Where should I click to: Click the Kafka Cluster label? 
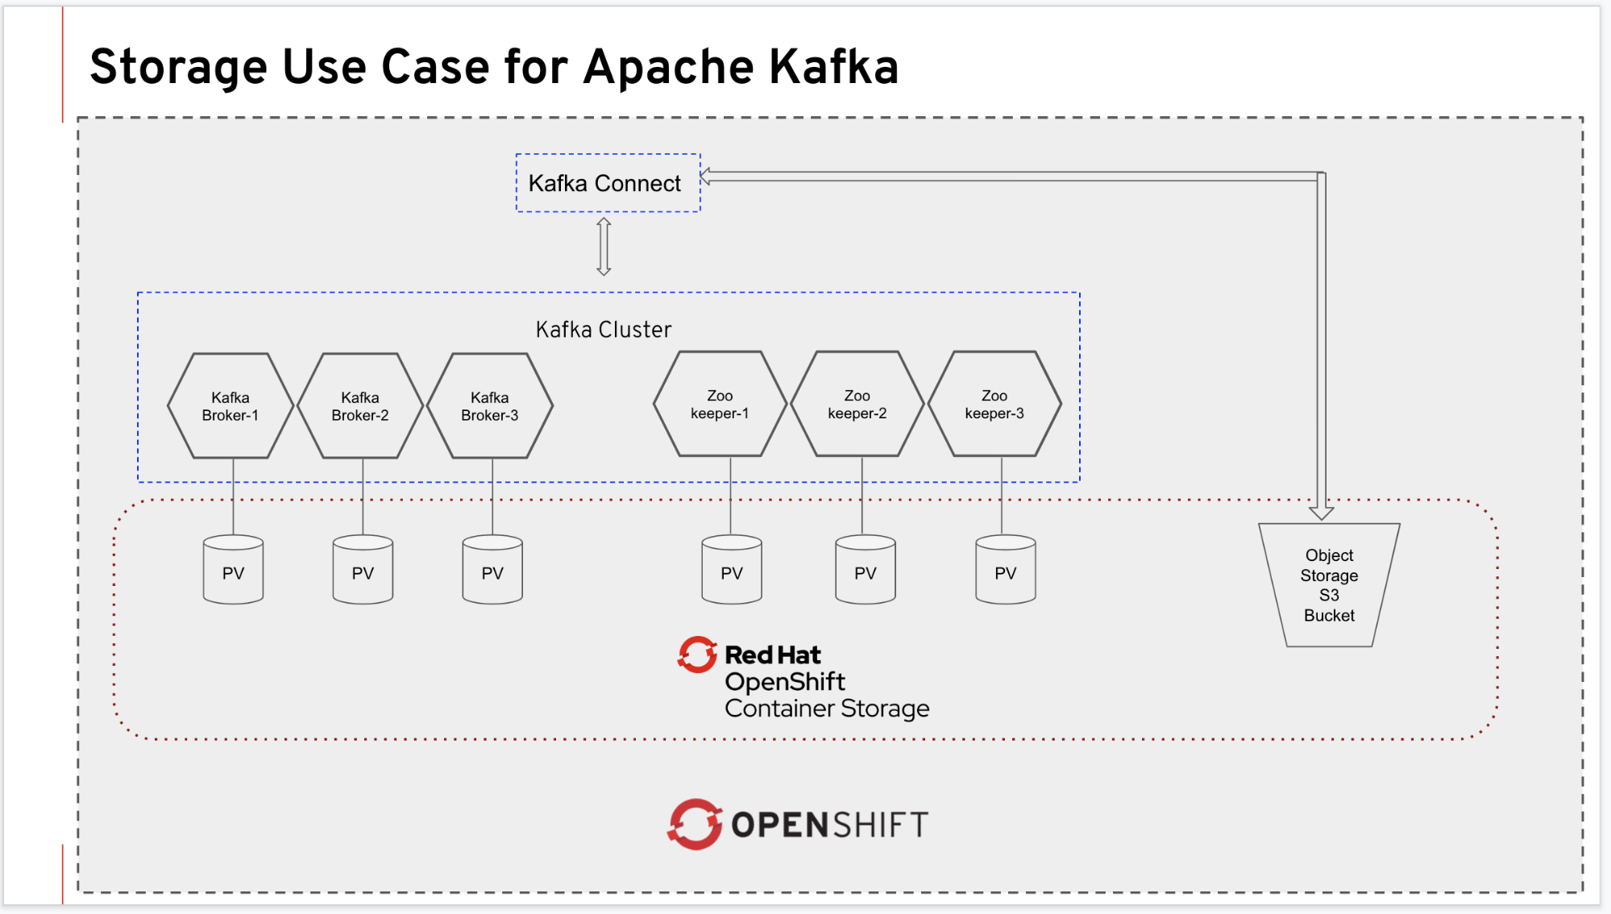604,330
